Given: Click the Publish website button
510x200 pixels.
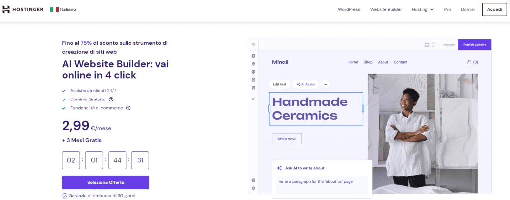Looking at the screenshot, I should 474,45.
